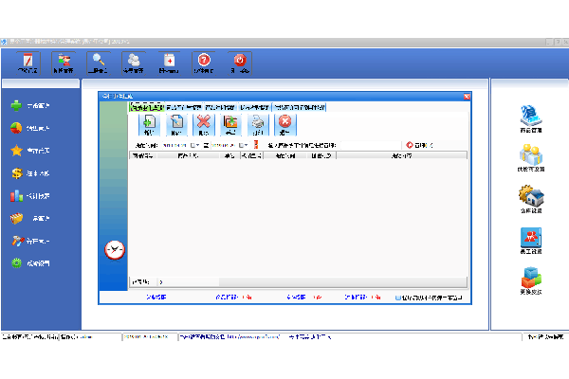
Task: Select the green plus item in left sidebar
Action: (x=30, y=105)
